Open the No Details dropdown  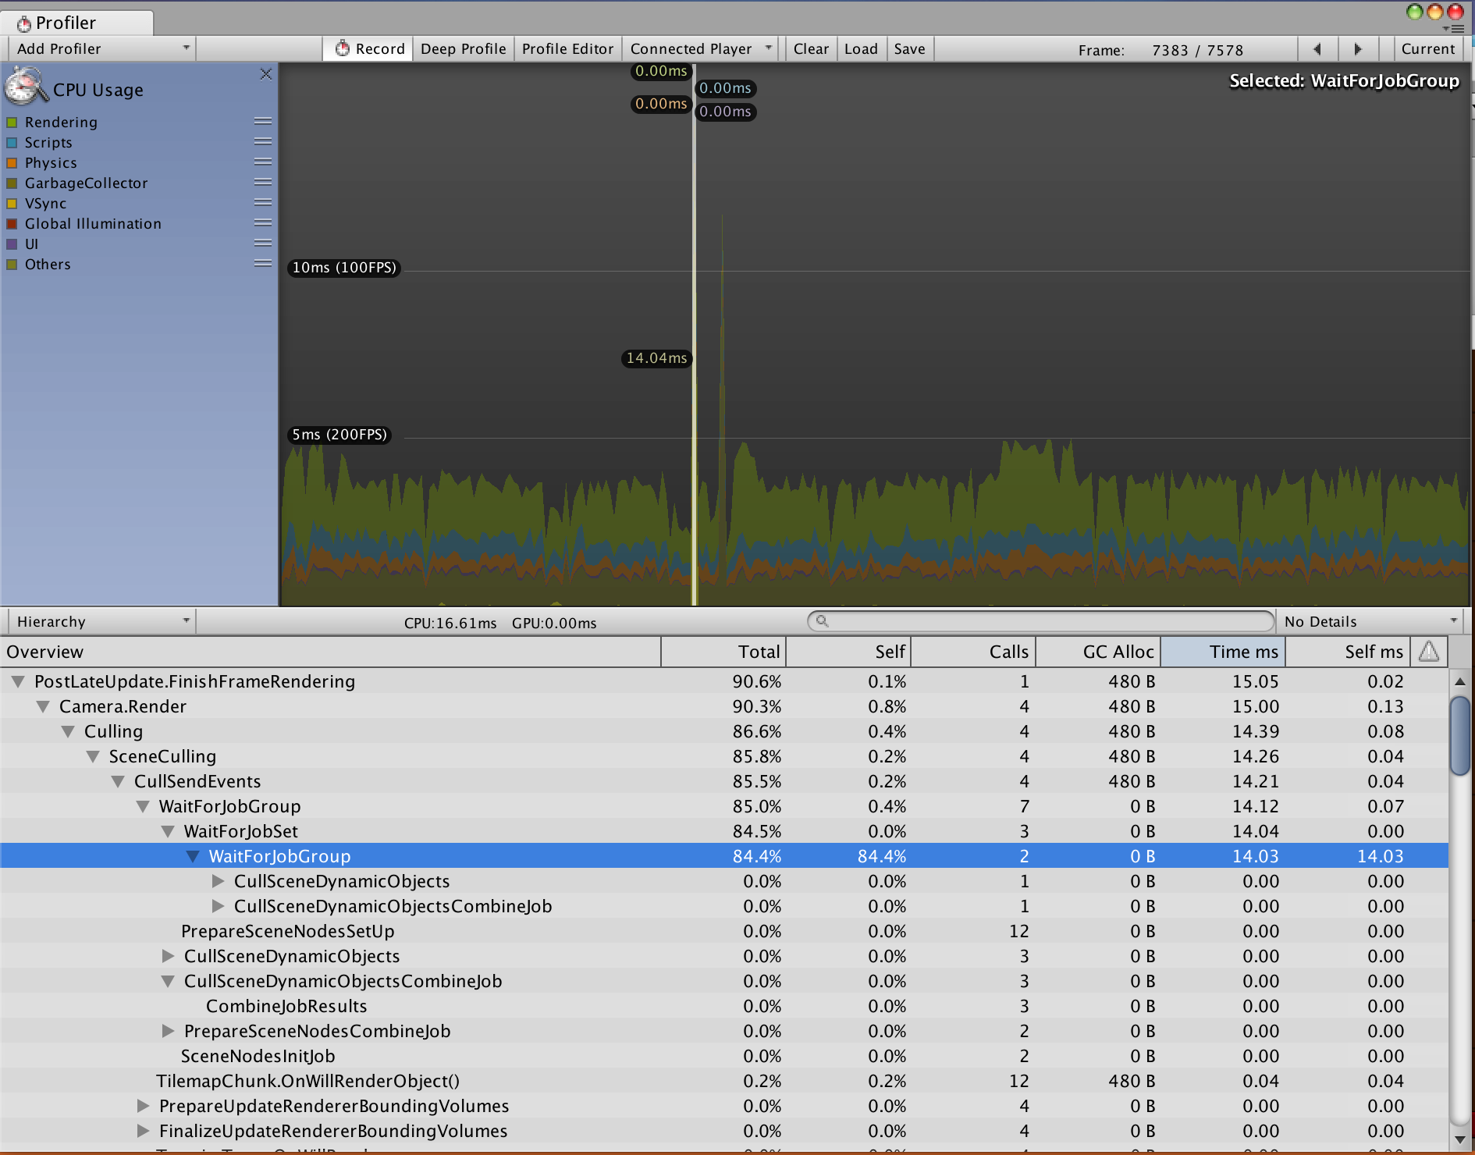[1371, 622]
